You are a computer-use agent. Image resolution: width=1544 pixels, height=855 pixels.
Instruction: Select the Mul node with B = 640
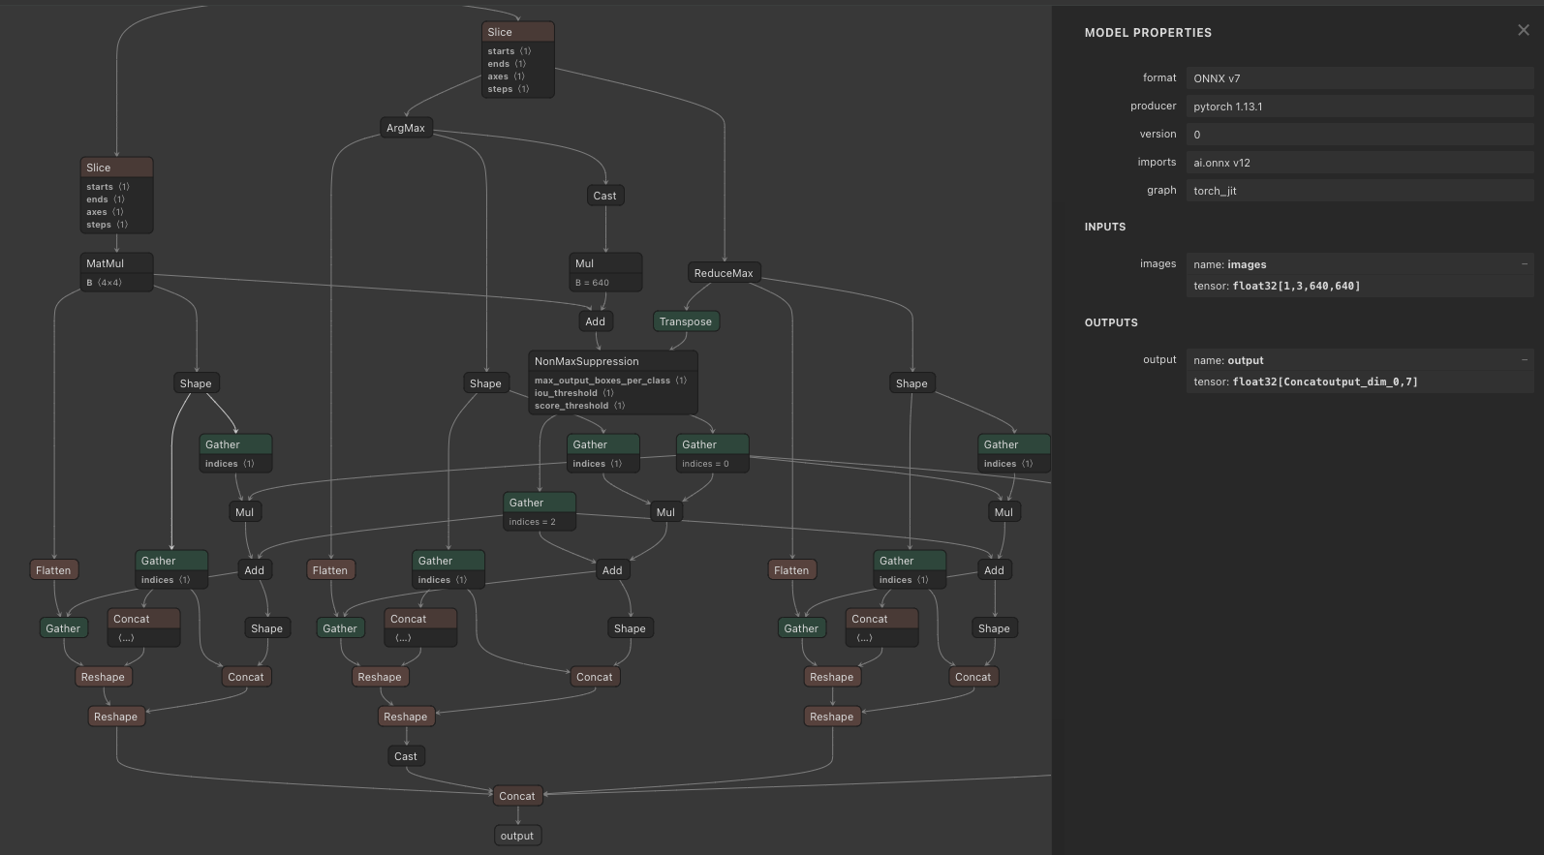click(x=605, y=263)
